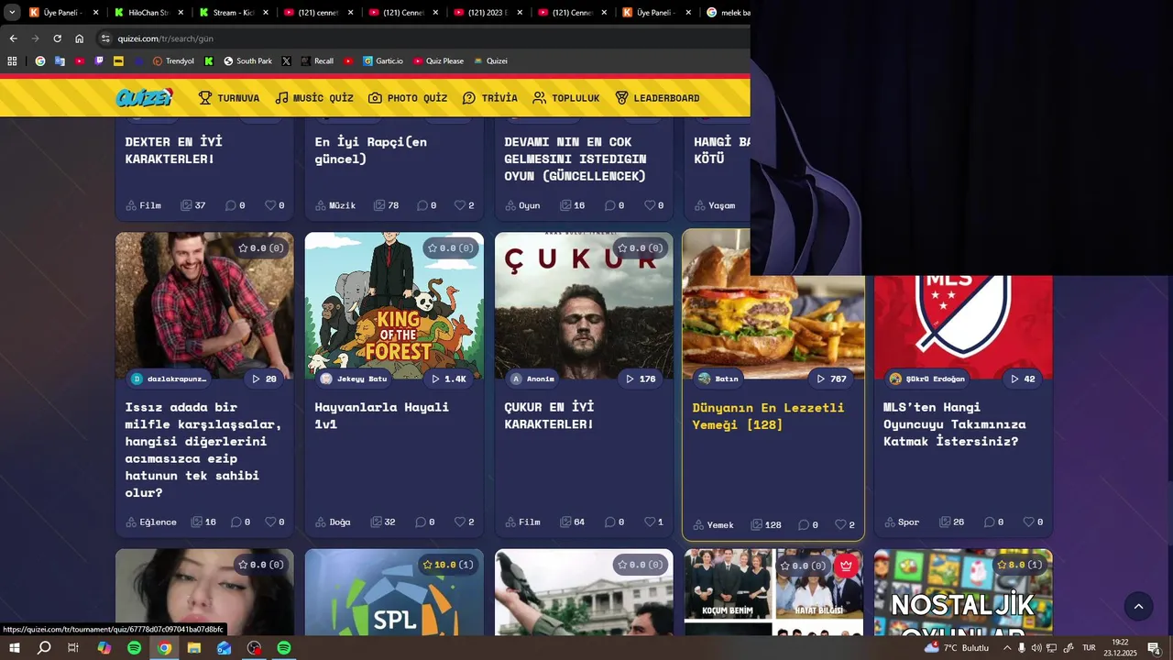Like the Hayvanlarla Hayali 1v1 heart icon

460,522
